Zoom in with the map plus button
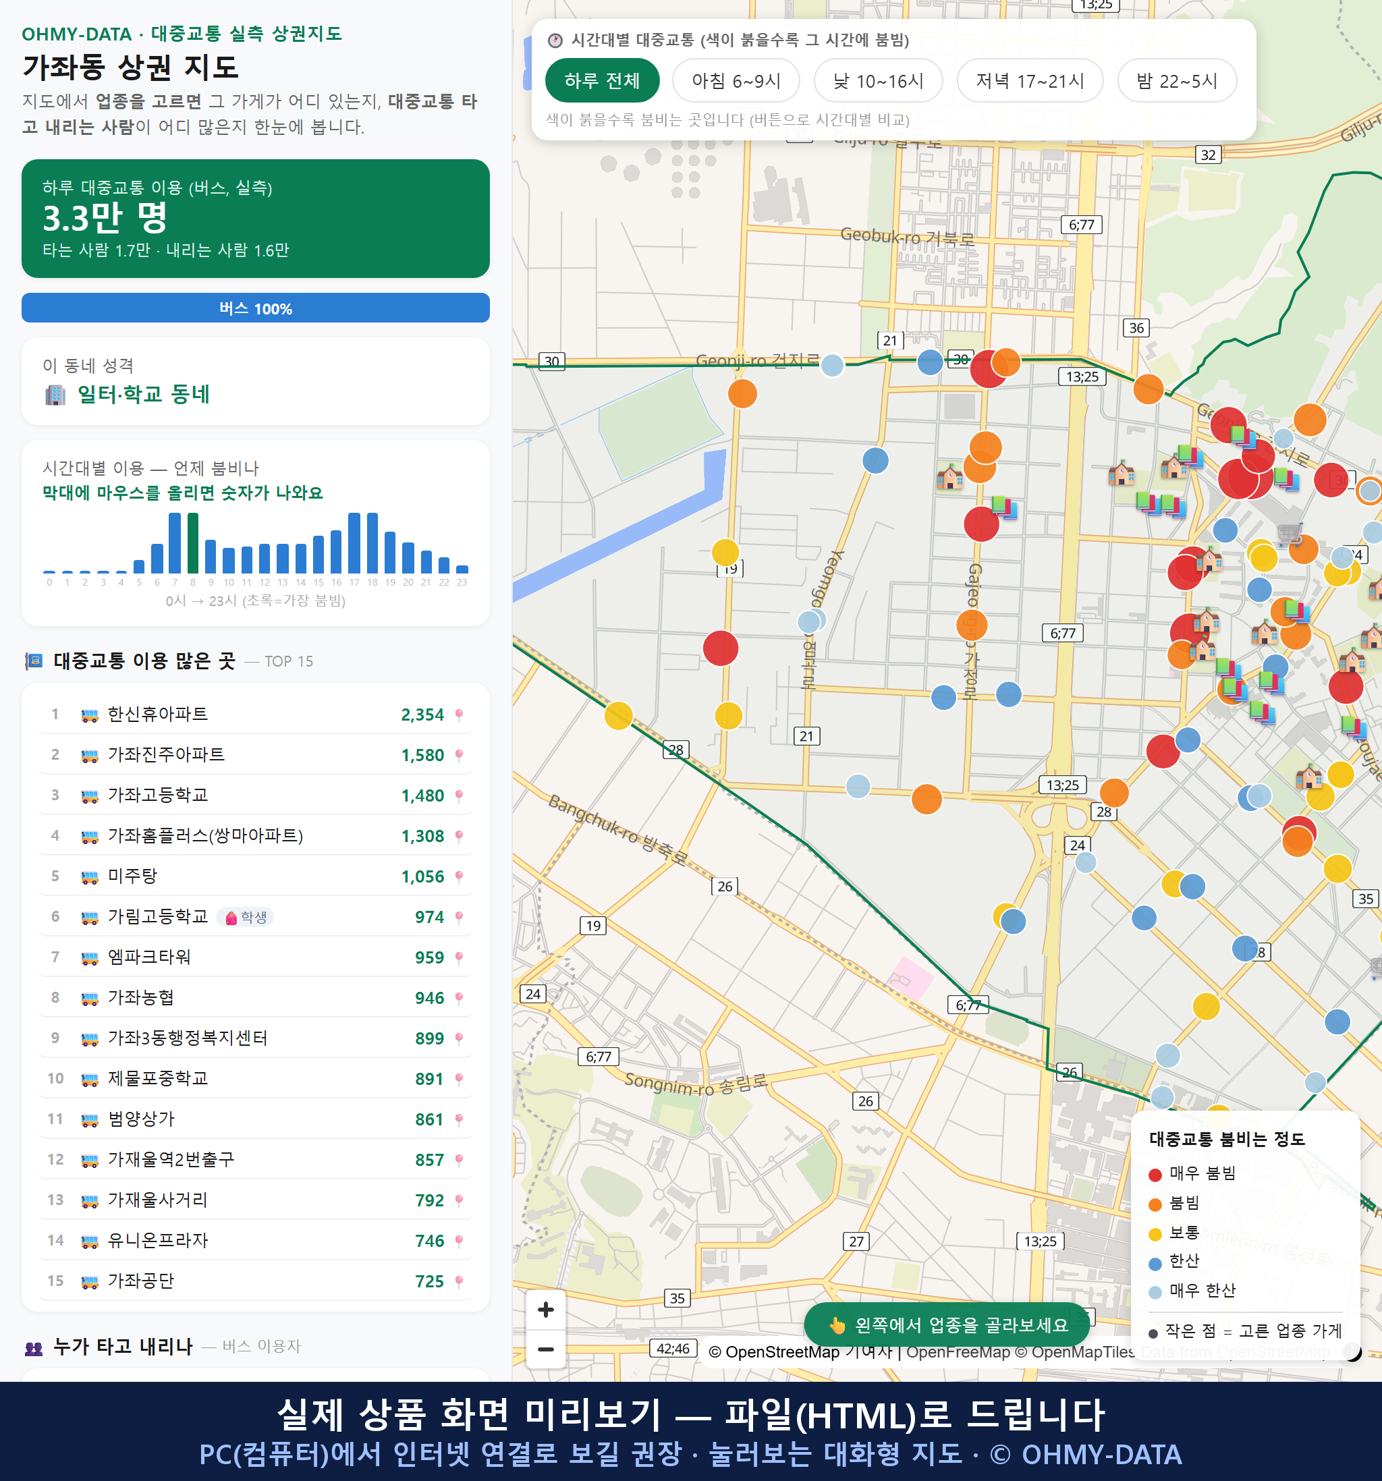Viewport: 1382px width, 1481px height. 545,1310
